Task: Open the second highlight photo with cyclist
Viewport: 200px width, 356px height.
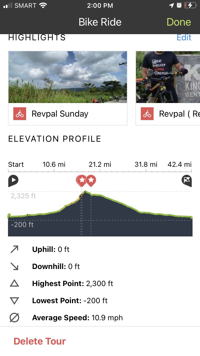Action: click(x=168, y=77)
